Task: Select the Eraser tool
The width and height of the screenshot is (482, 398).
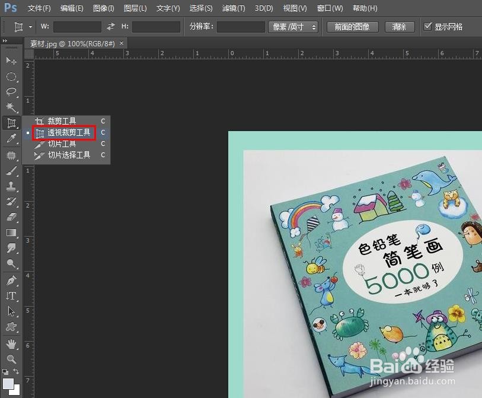Action: click(x=11, y=217)
